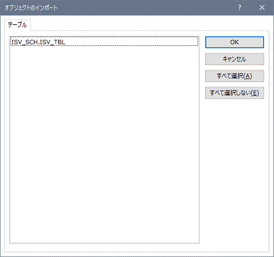Click すべて選択しない(E) to deselect all
274x257 pixels.
pos(234,93)
